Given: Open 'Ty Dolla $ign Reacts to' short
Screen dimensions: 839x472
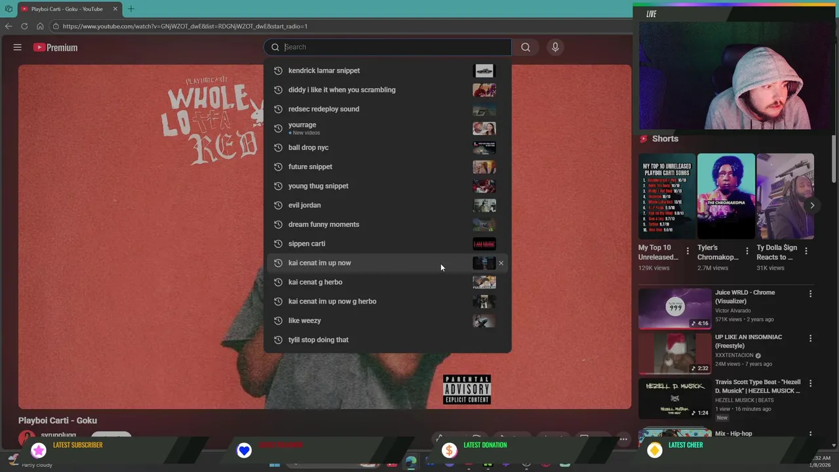Looking at the screenshot, I should pos(785,196).
